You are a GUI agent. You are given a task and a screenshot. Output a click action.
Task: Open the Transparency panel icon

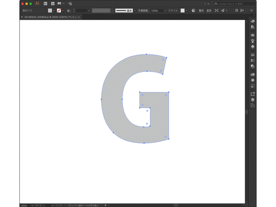[x=253, y=66]
